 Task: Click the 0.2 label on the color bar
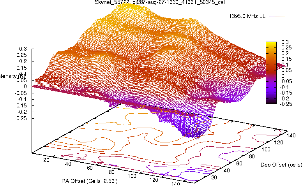pos(285,53)
